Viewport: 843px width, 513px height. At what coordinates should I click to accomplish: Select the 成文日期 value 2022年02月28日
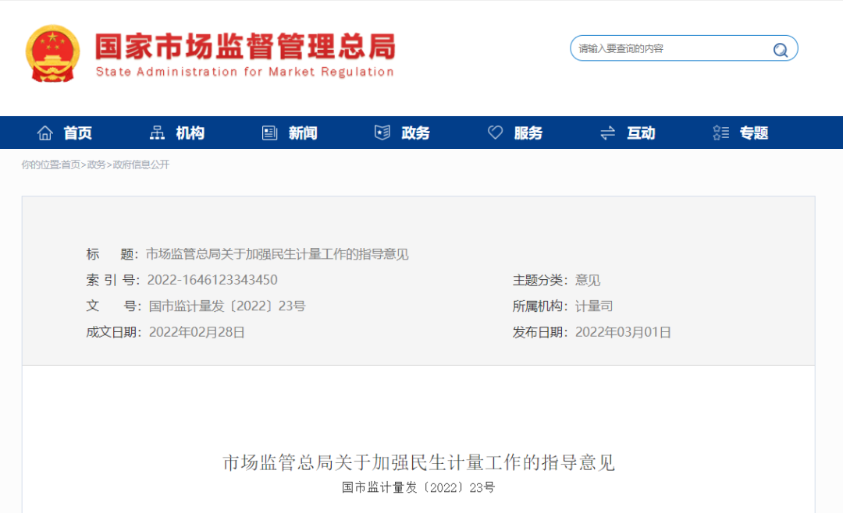197,332
